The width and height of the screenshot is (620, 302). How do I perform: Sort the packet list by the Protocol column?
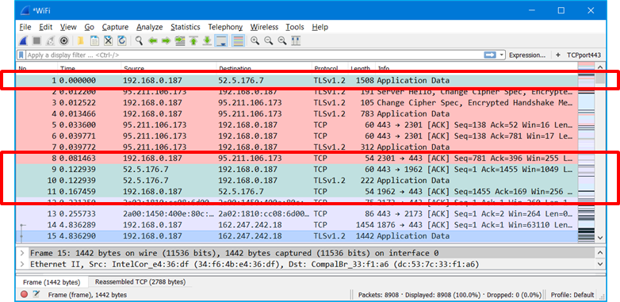(x=330, y=68)
